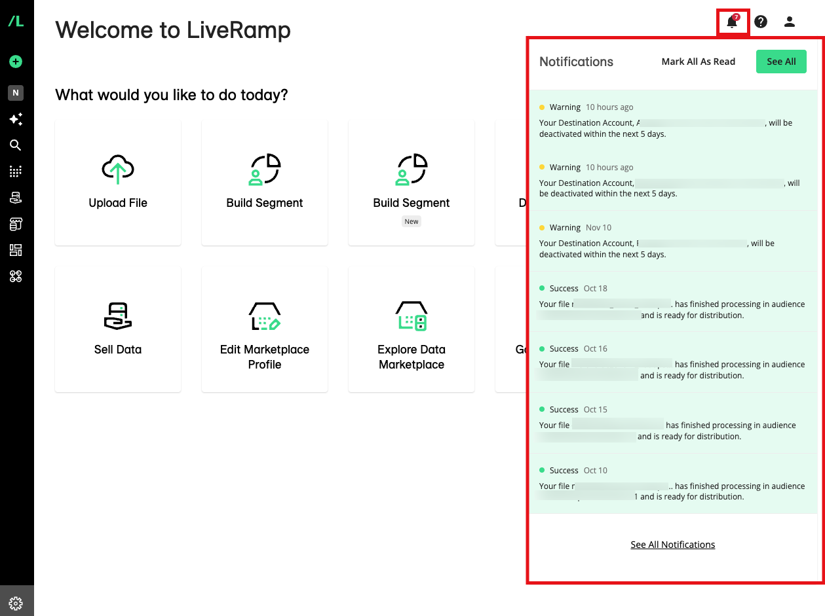Screen dimensions: 825x616
Task: Select the Build Segment card marked New
Action: click(412, 182)
